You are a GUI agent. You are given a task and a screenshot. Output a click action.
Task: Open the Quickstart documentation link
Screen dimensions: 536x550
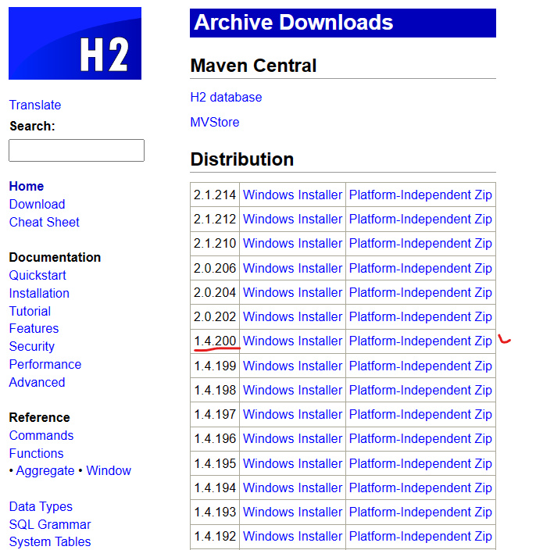tap(38, 275)
